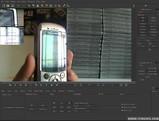Open the Selection menu
This screenshot has height=121, width=159.
[31, 2]
